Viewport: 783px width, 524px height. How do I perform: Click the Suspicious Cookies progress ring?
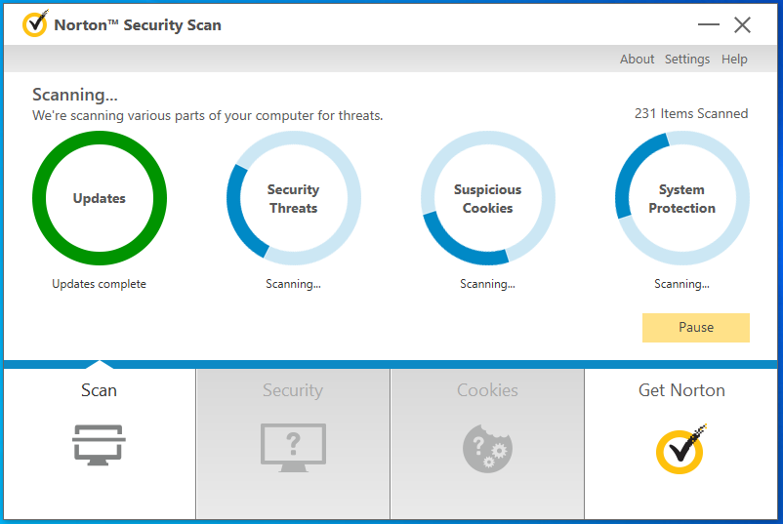click(487, 199)
